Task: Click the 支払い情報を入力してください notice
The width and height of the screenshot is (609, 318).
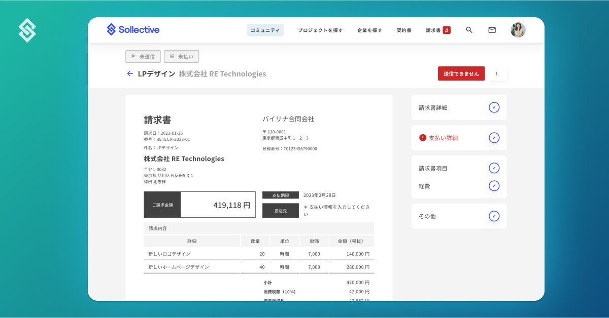Action: [336, 210]
